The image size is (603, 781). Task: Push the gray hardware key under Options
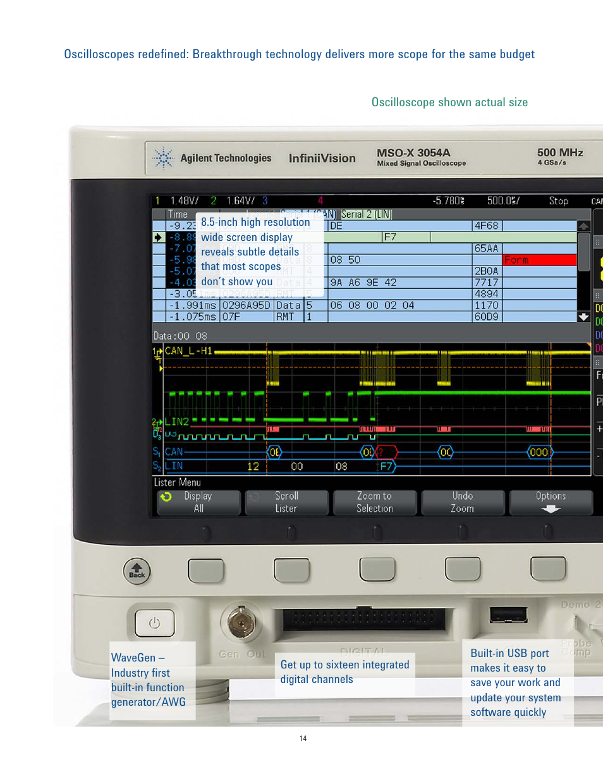point(548,569)
